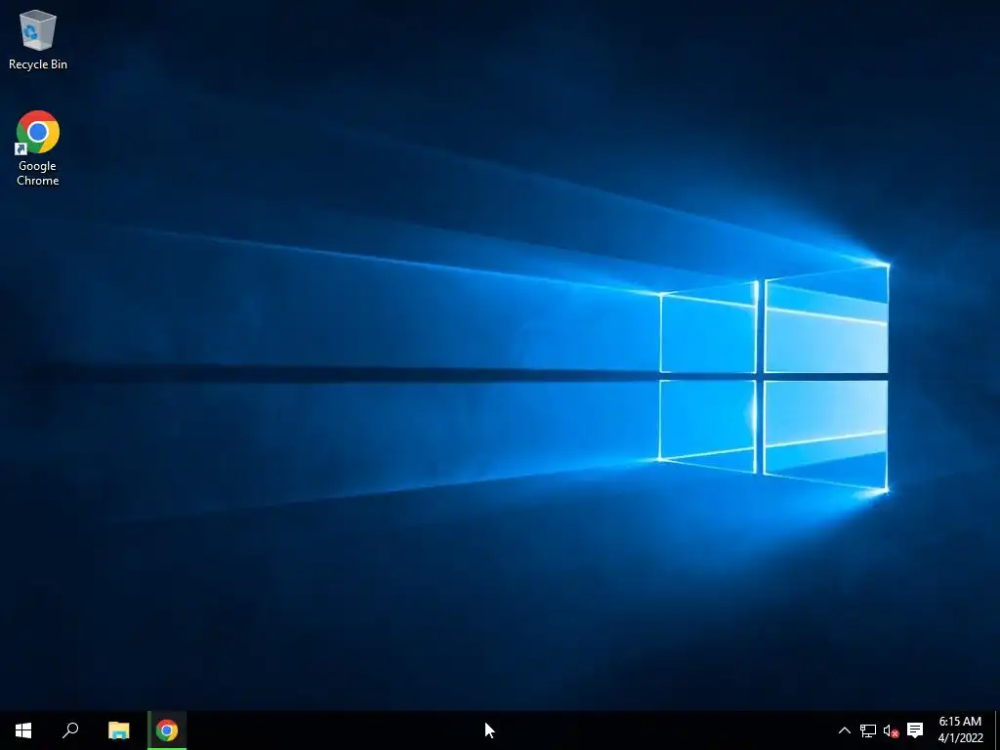The height and width of the screenshot is (750, 1000).
Task: Show hidden system tray icons
Action: 844,730
